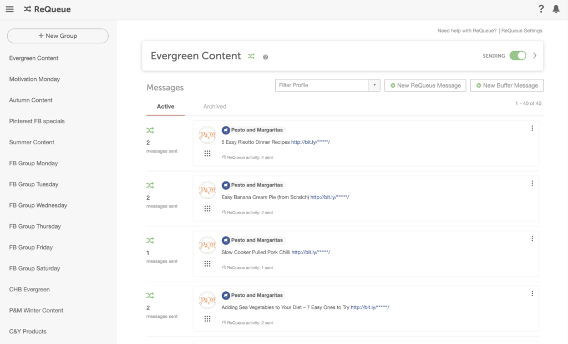Image resolution: width=568 pixels, height=344 pixels.
Task: Click New Buffer Message button
Action: tap(507, 85)
